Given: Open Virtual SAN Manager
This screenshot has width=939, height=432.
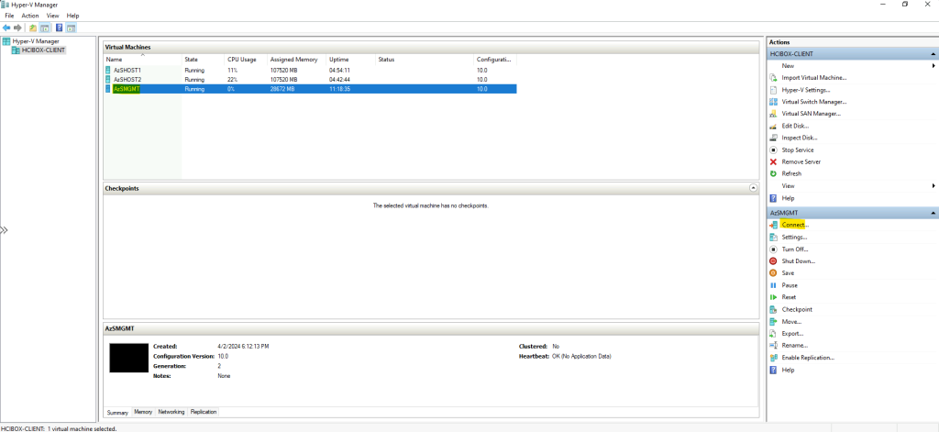Looking at the screenshot, I should (x=811, y=114).
